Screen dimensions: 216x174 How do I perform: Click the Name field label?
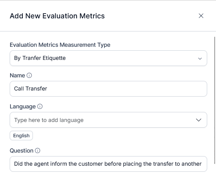(17, 76)
